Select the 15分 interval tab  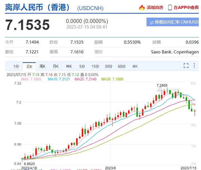(x=95, y=66)
